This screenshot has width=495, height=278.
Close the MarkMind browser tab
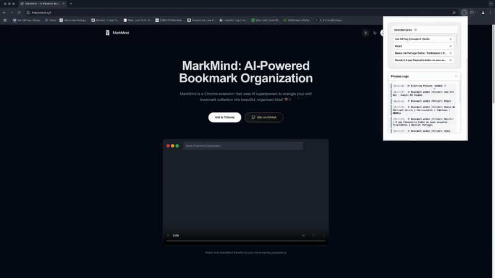pyautogui.click(x=64, y=4)
